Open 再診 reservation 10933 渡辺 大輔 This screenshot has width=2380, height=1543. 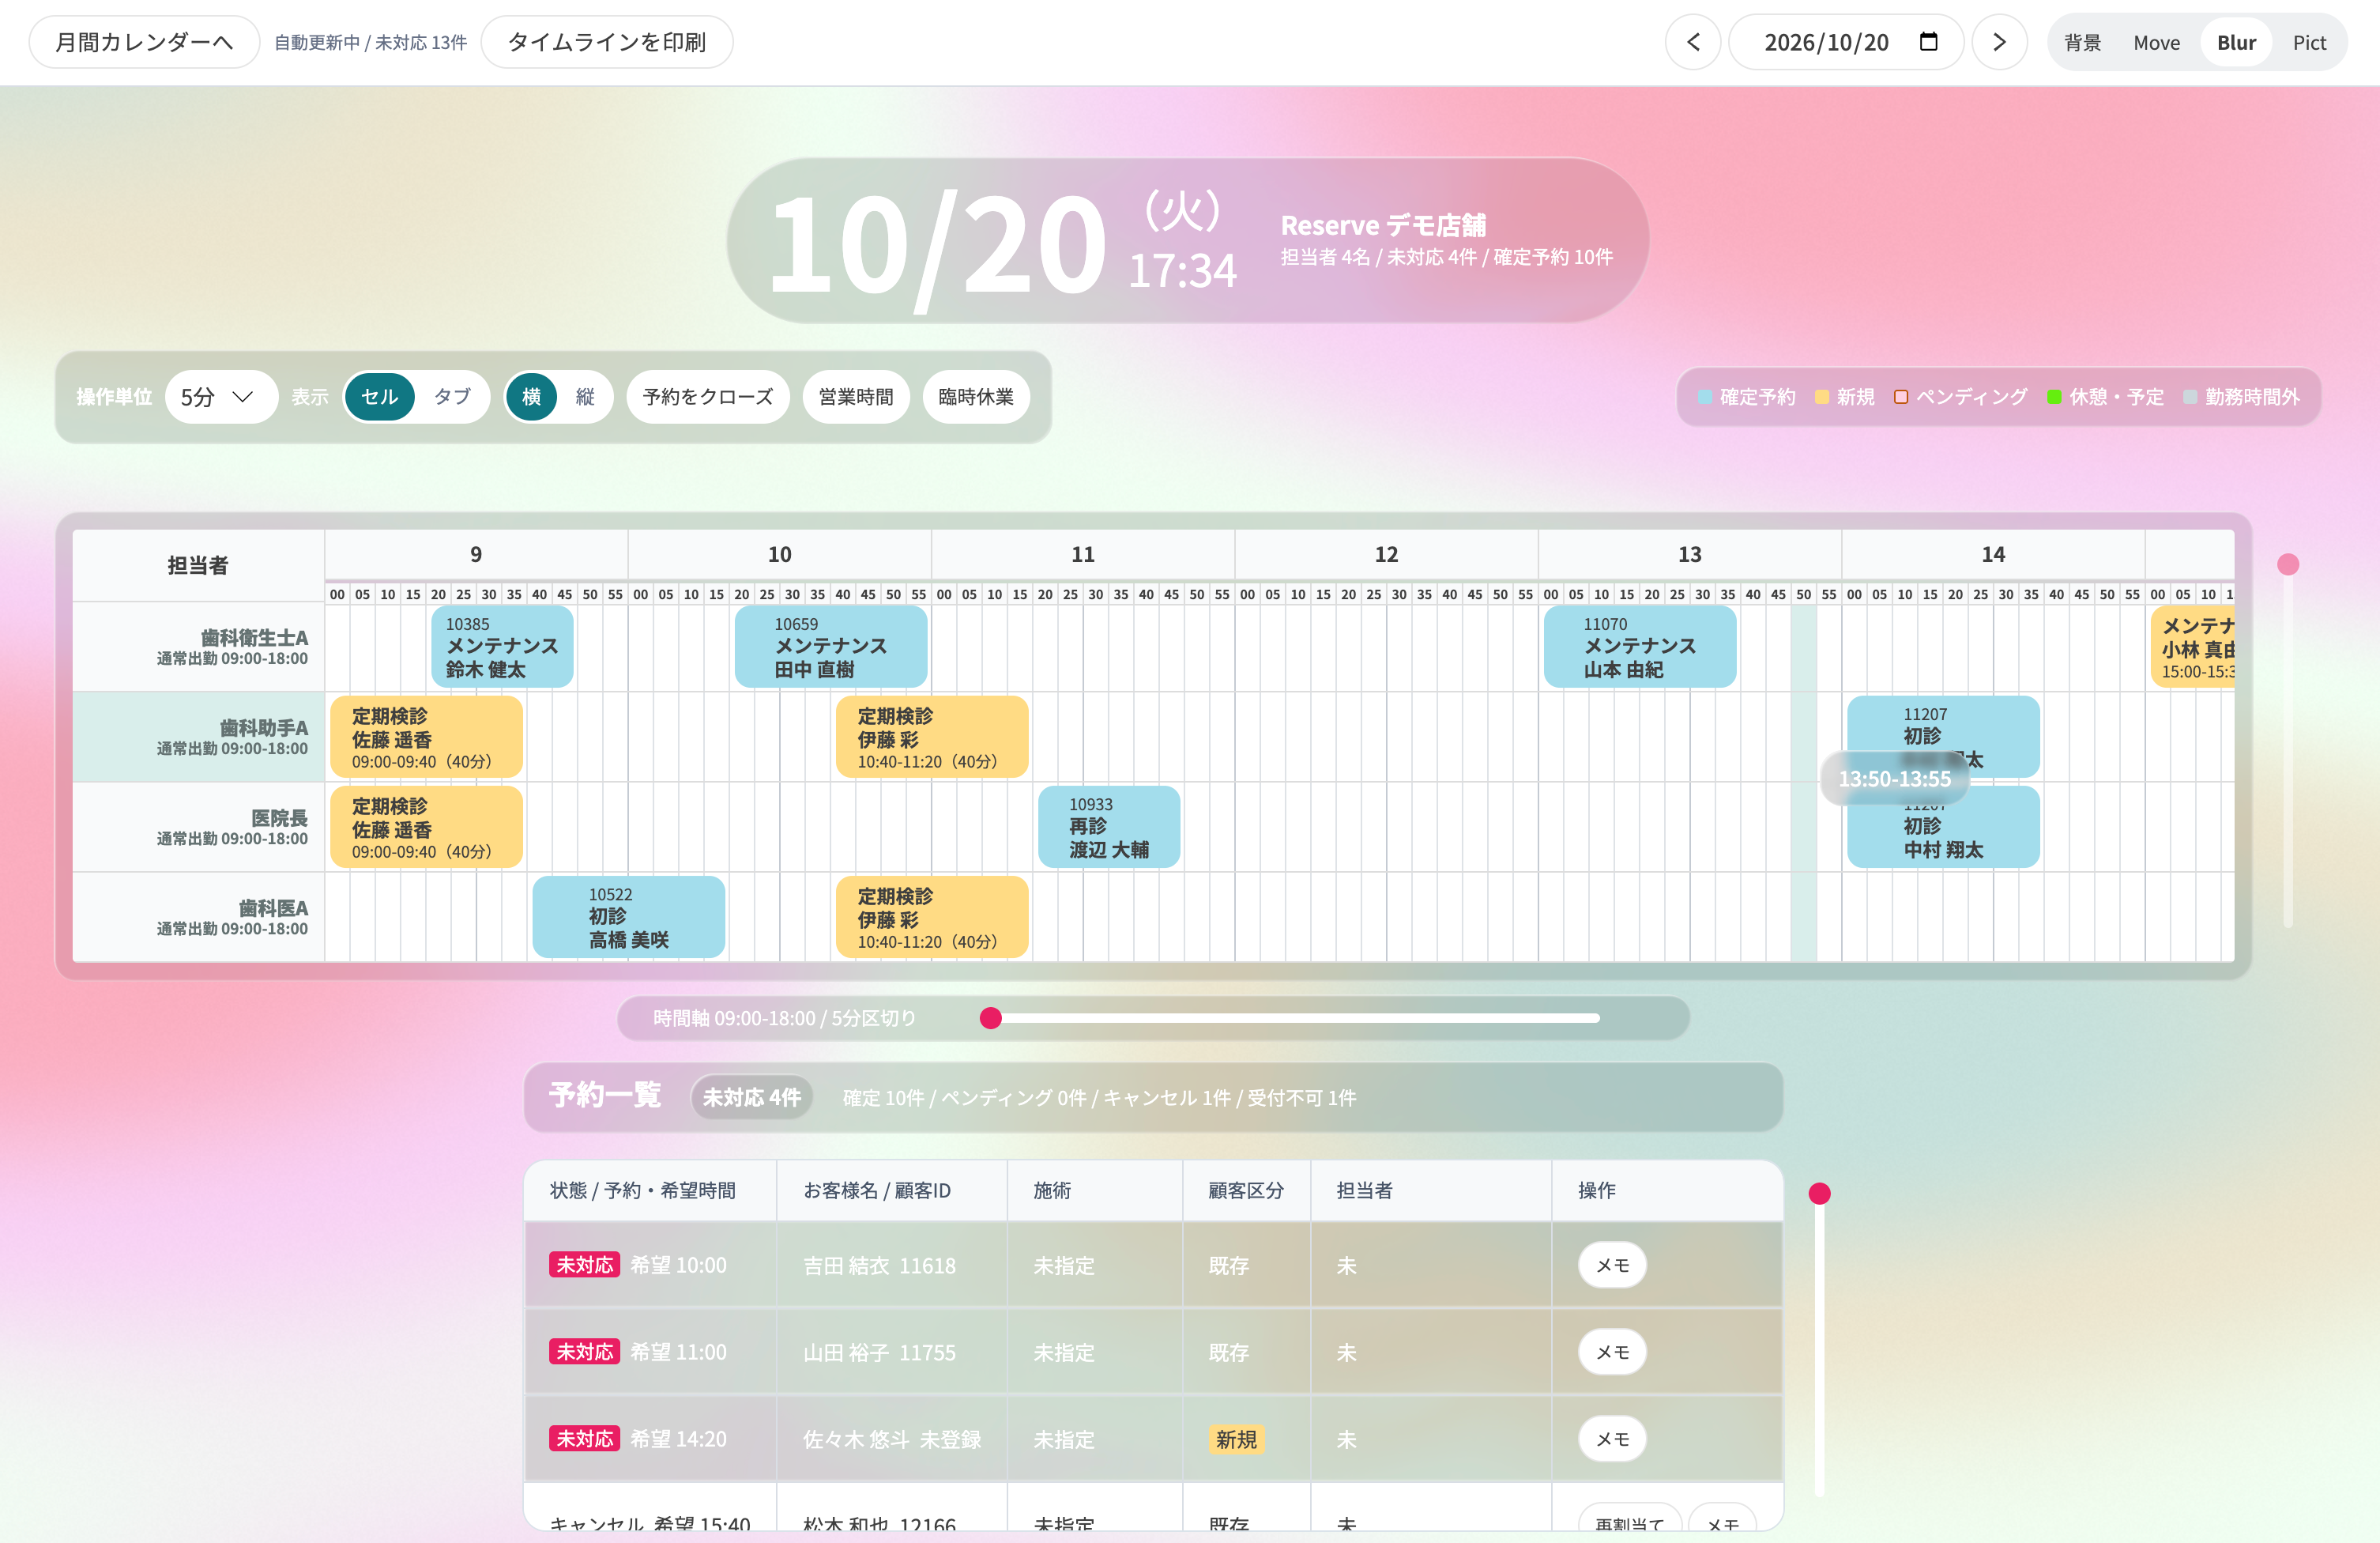1109,827
